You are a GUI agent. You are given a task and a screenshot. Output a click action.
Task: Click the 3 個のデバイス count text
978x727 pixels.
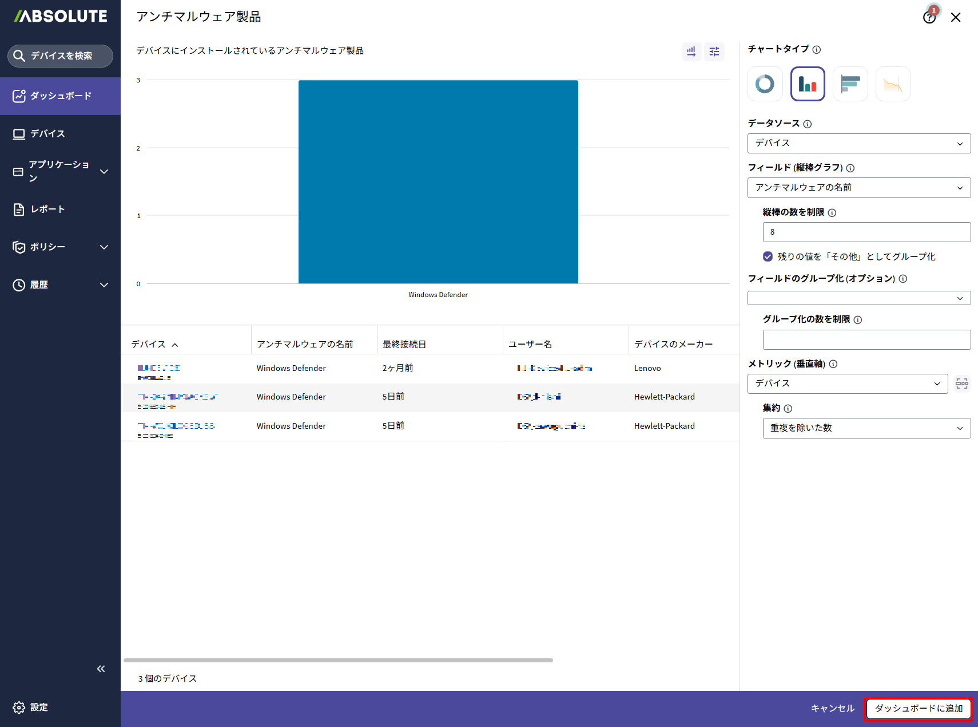(167, 678)
